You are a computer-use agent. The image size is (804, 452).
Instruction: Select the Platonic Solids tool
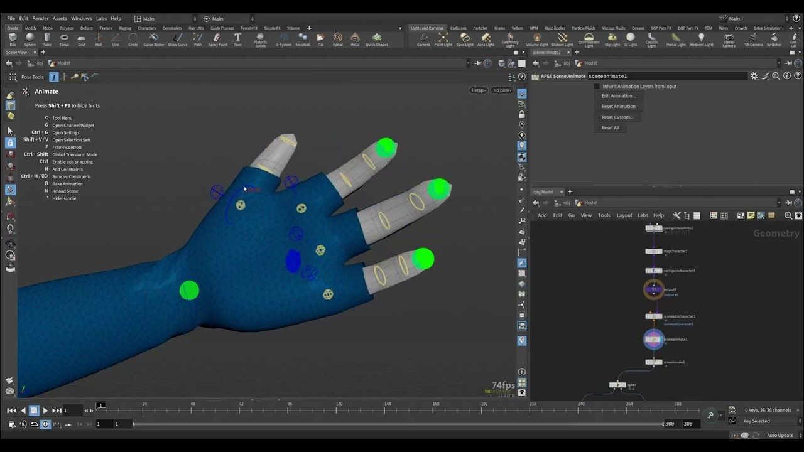260,40
